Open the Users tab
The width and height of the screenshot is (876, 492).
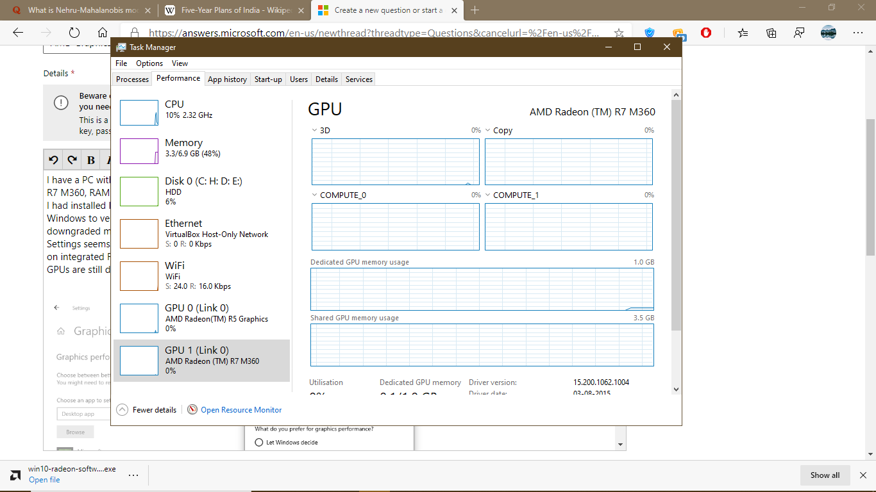pos(299,79)
